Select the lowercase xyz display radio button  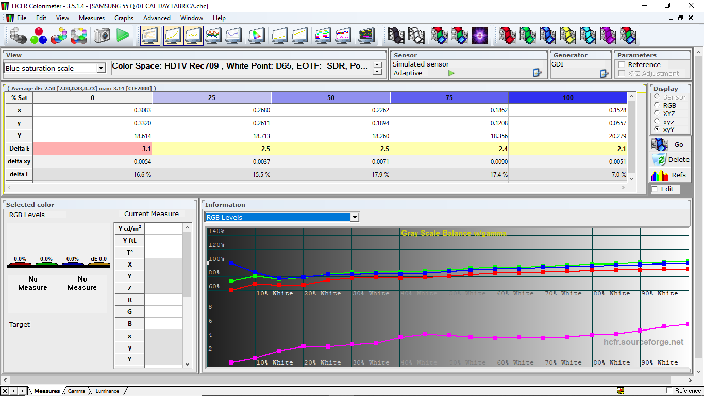click(657, 122)
